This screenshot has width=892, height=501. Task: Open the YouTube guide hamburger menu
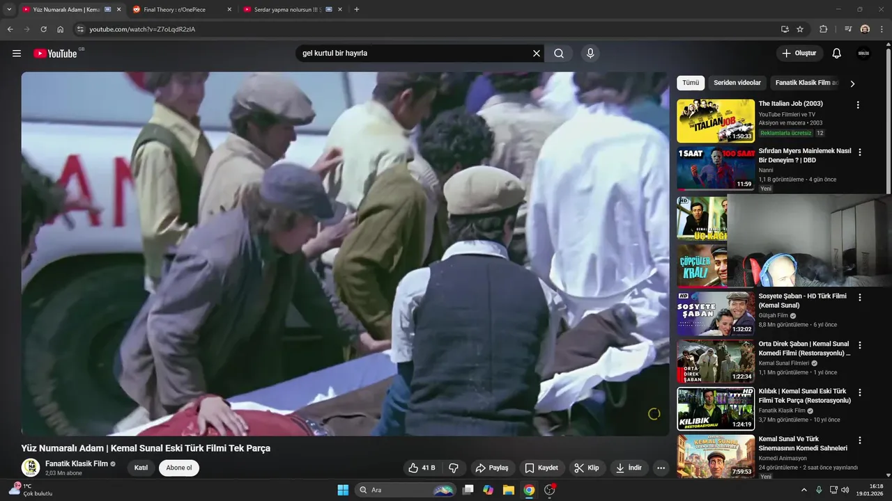click(17, 54)
